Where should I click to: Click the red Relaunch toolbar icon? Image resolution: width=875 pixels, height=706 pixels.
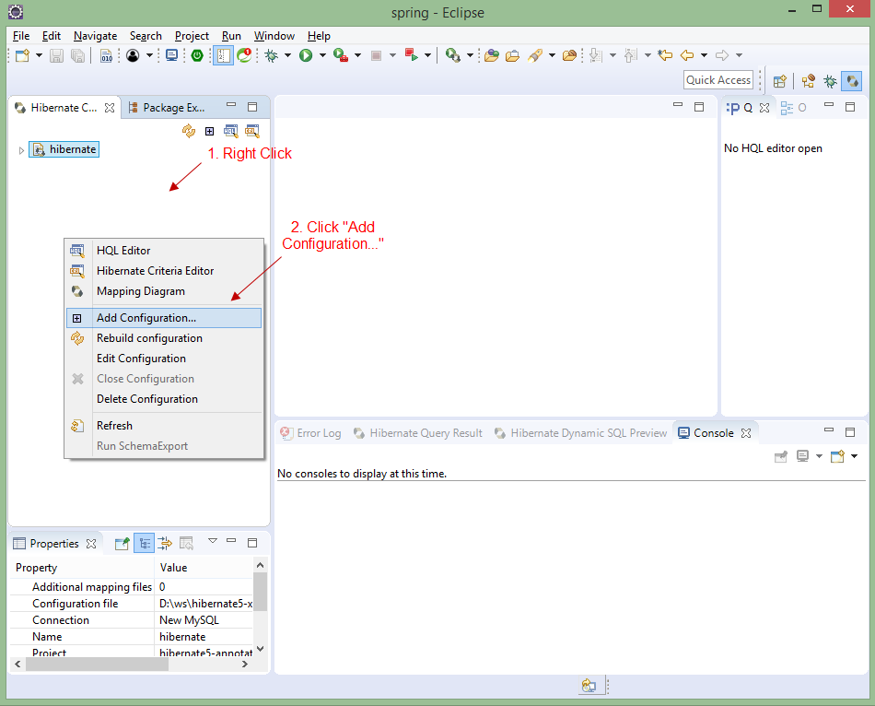point(412,55)
